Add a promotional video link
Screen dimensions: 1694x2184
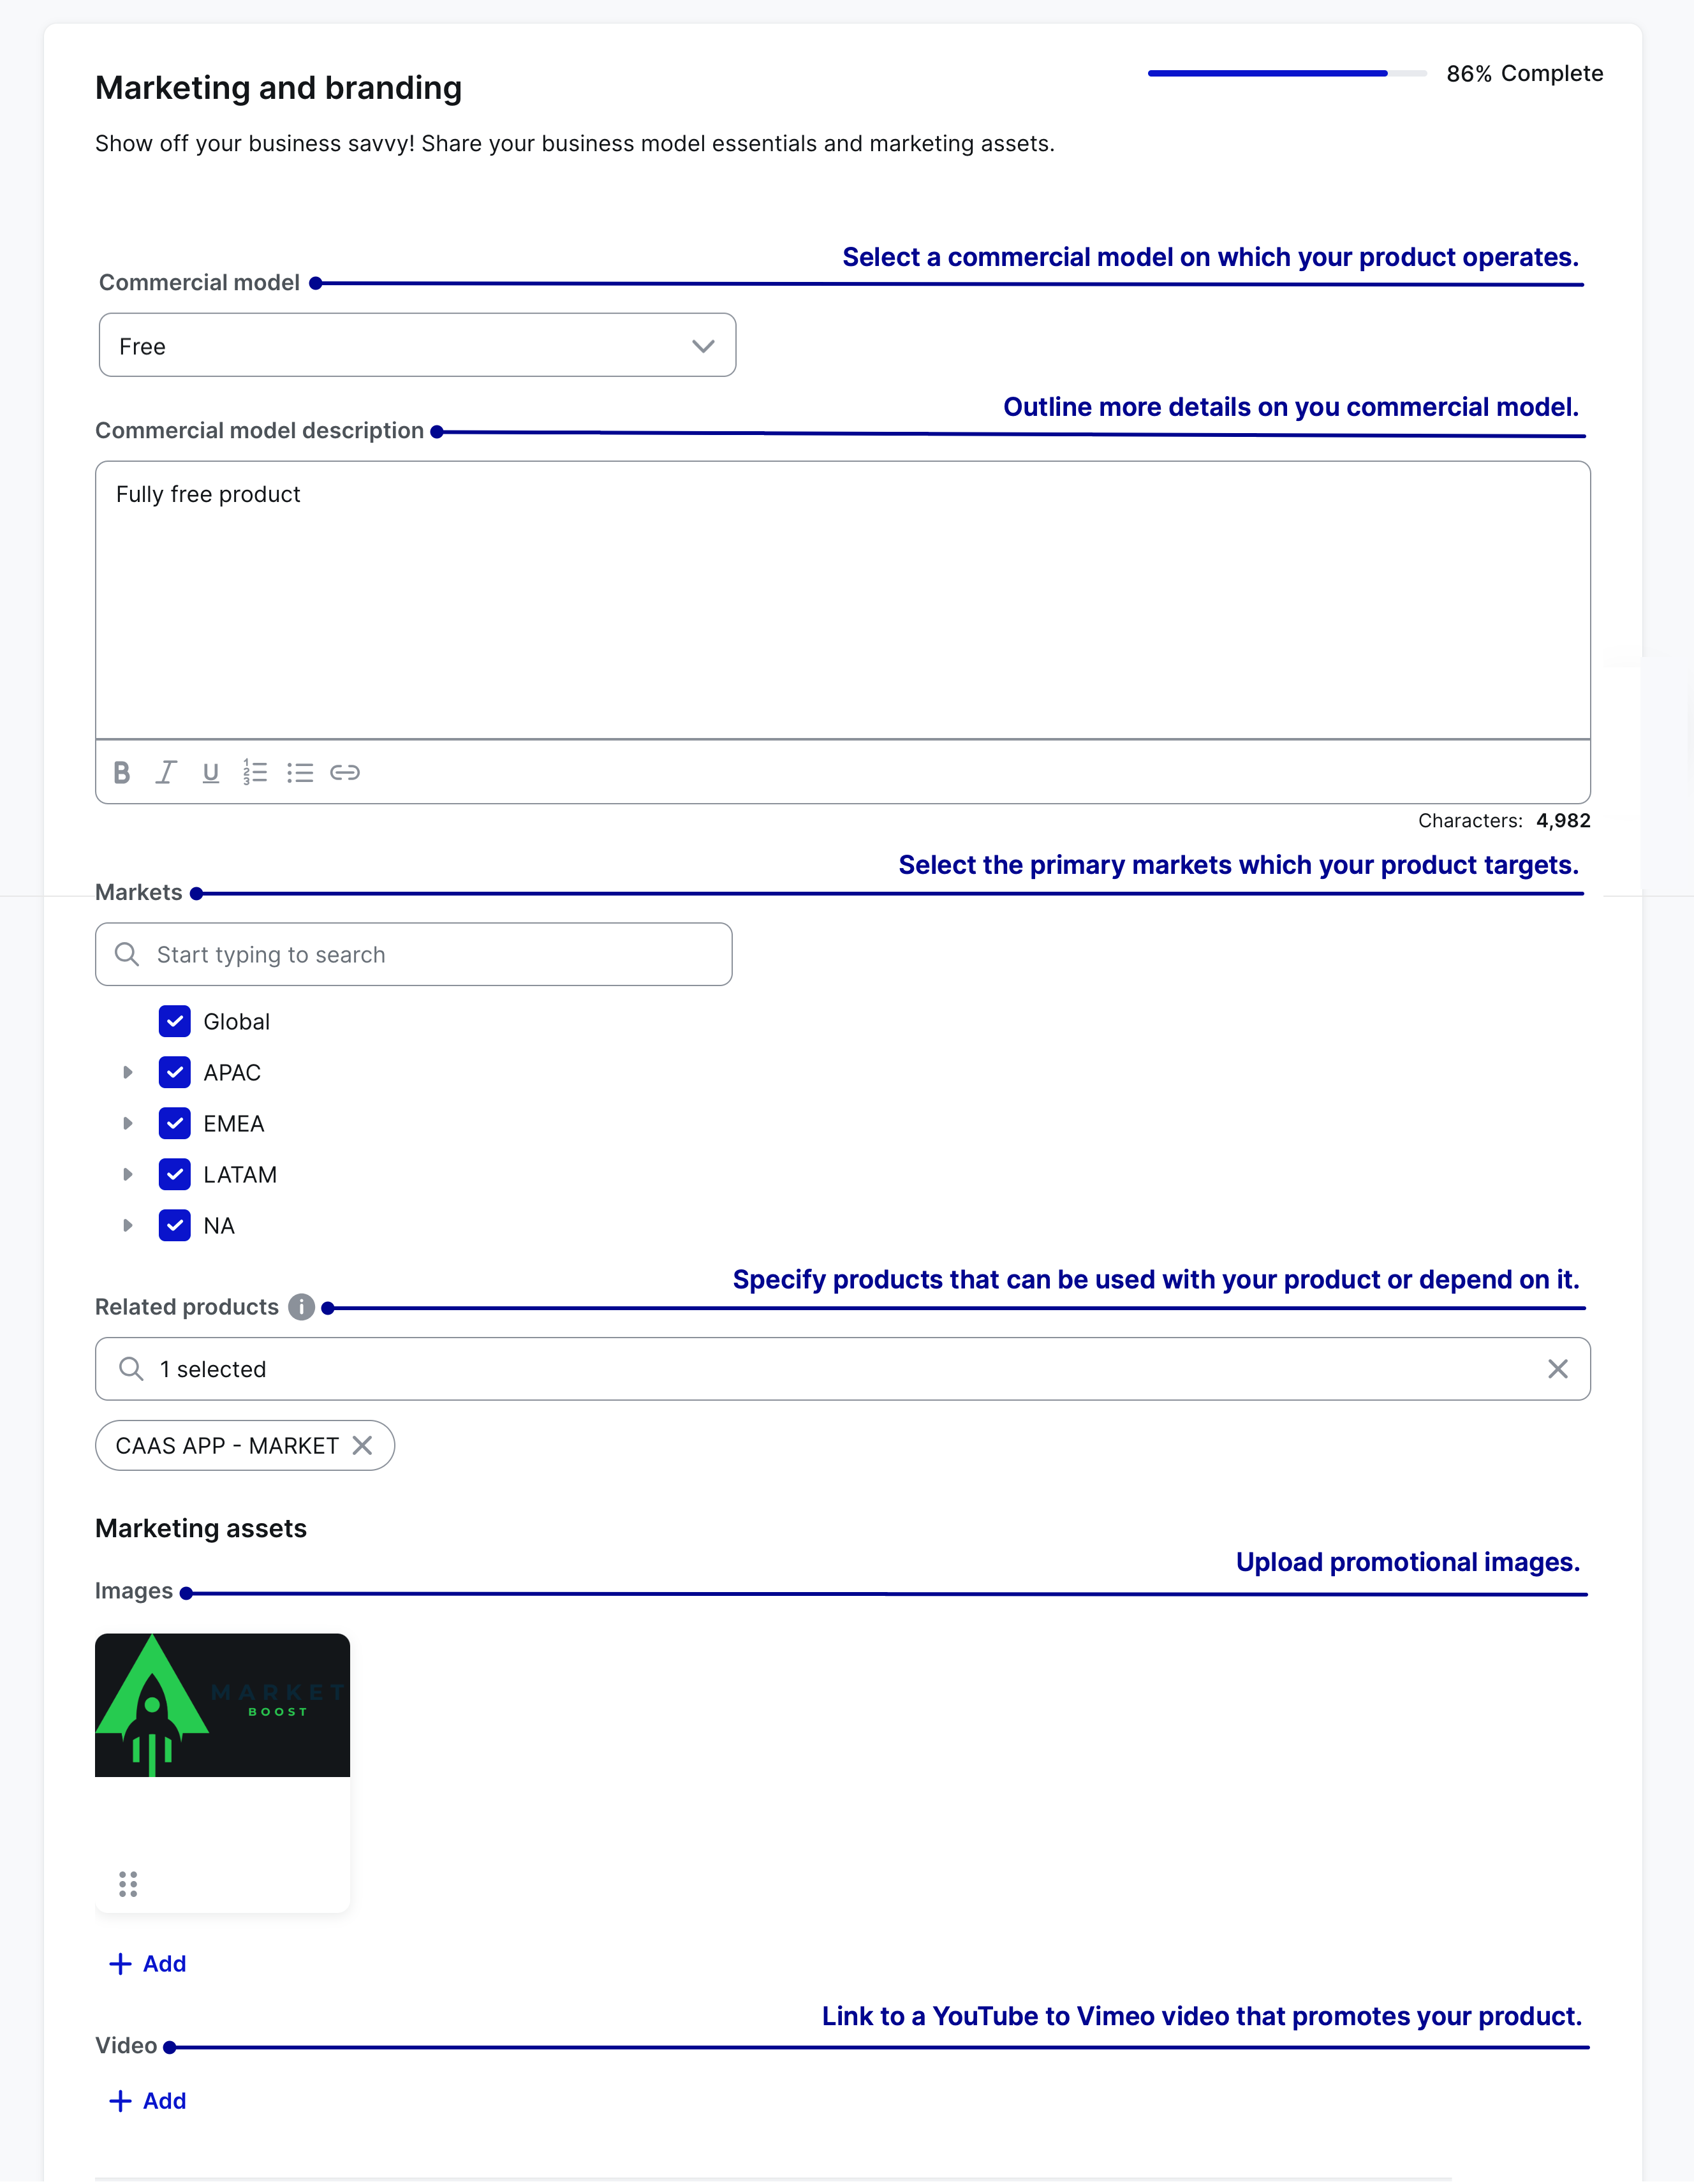tap(148, 2101)
